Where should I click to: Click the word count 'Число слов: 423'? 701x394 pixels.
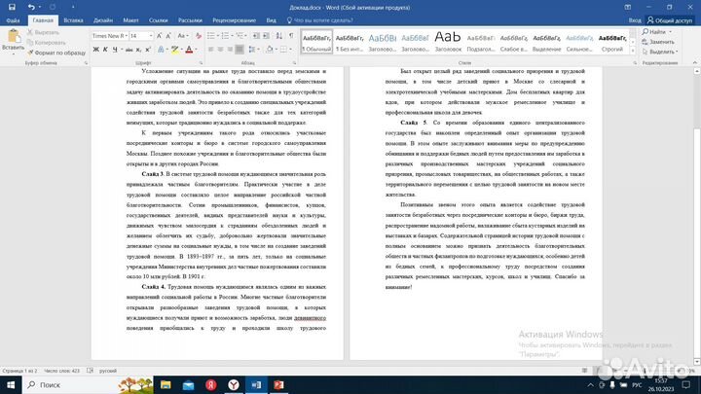pyautogui.click(x=61, y=371)
